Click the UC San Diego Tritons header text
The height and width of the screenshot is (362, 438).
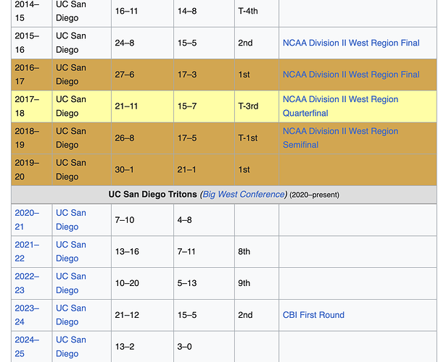152,194
